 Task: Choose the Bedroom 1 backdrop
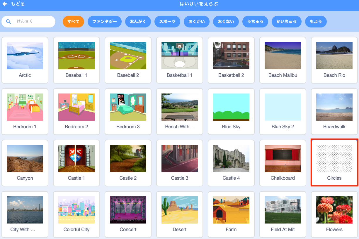point(25,112)
